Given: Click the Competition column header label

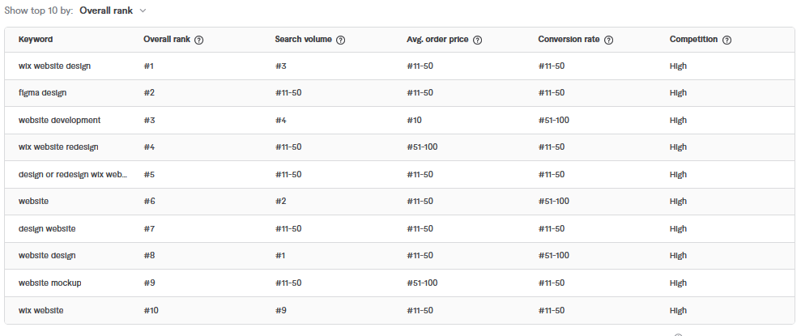Looking at the screenshot, I should pyautogui.click(x=693, y=40).
